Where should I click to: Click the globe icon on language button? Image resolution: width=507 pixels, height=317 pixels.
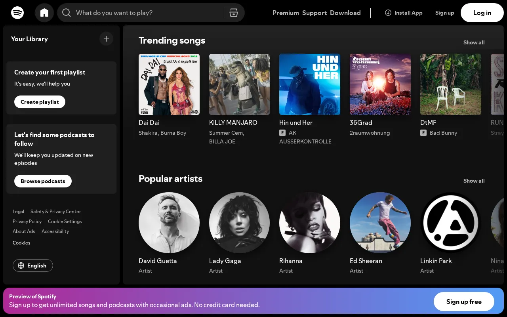coord(21,265)
